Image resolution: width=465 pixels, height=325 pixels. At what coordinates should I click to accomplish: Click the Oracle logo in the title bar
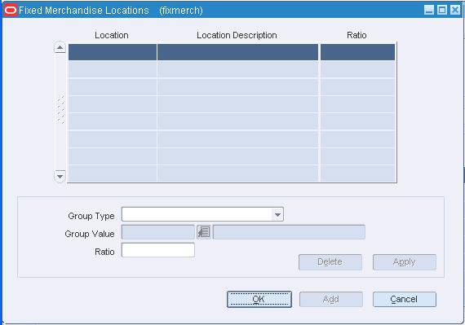pyautogui.click(x=11, y=11)
